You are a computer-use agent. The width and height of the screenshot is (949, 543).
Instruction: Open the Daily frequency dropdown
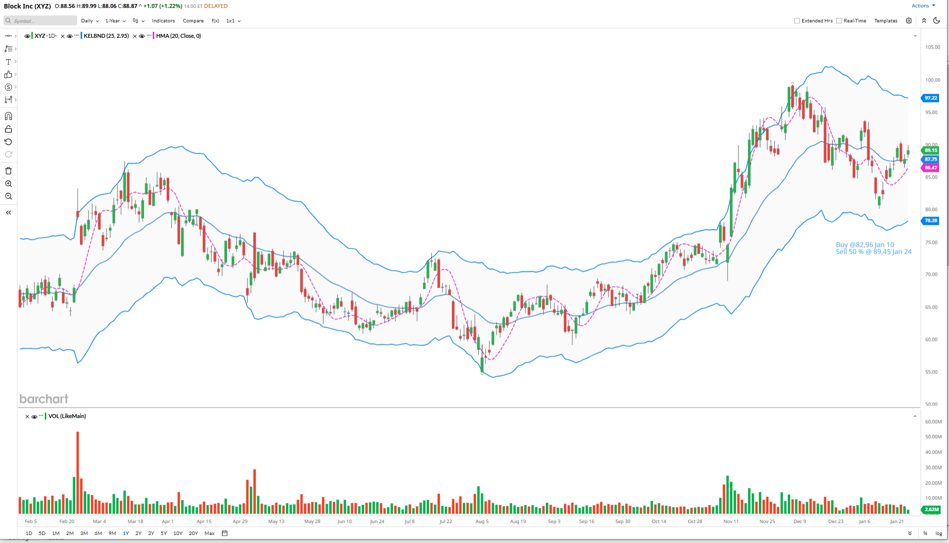pos(90,21)
